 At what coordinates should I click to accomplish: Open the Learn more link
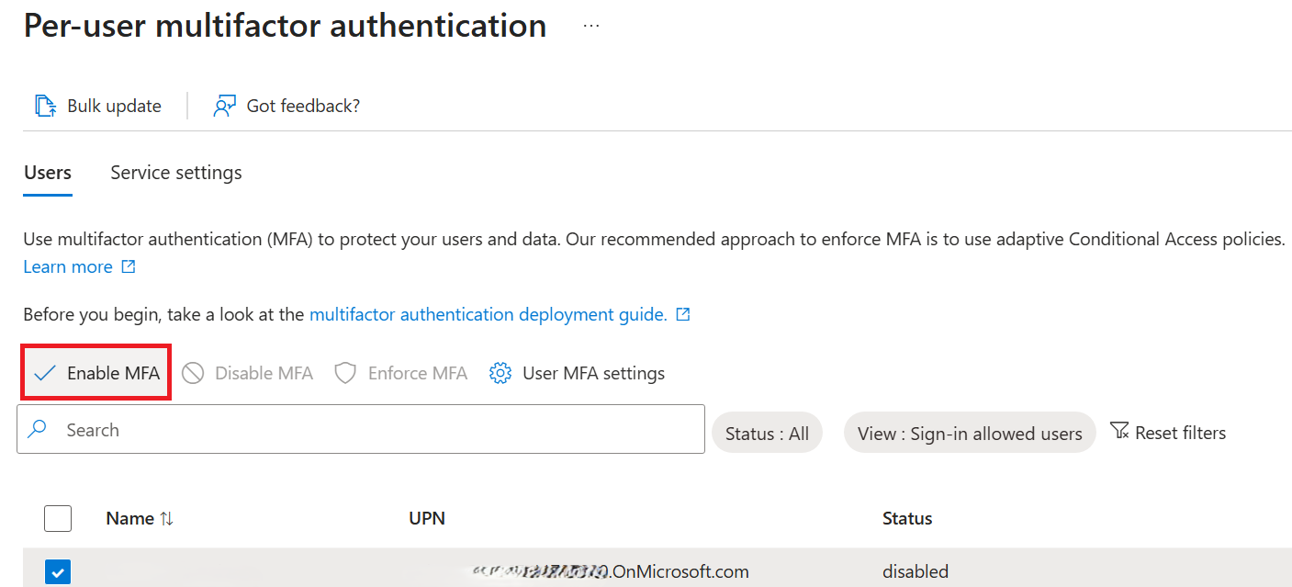[68, 267]
